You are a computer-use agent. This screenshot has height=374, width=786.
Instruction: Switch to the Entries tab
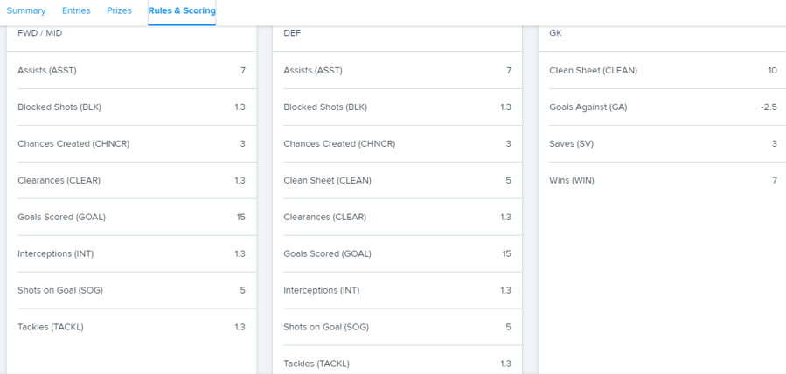point(76,10)
